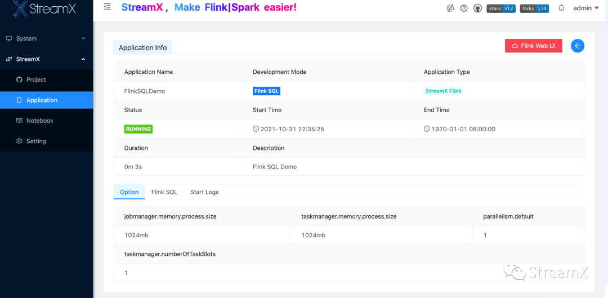
Task: Switch to the Flink SQL tab
Action: pyautogui.click(x=164, y=192)
